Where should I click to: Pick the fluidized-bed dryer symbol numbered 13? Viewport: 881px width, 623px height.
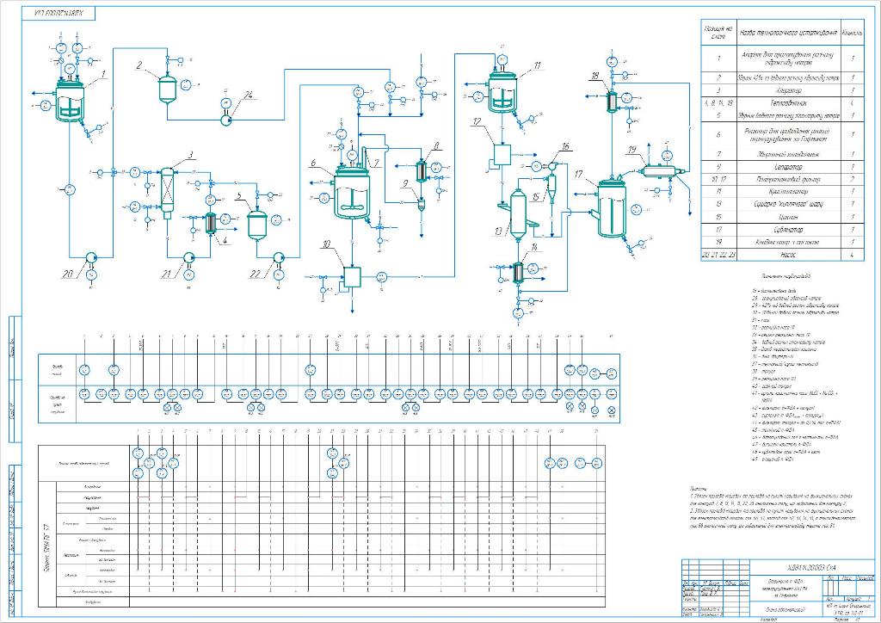tap(517, 214)
